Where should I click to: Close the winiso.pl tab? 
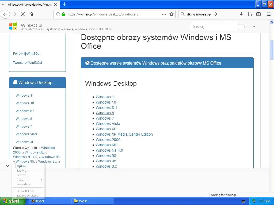coord(55,5)
